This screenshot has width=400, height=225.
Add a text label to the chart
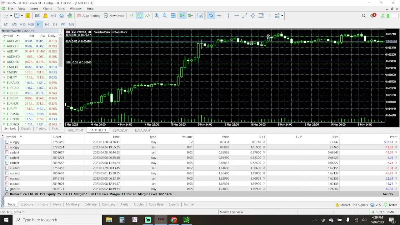269,16
